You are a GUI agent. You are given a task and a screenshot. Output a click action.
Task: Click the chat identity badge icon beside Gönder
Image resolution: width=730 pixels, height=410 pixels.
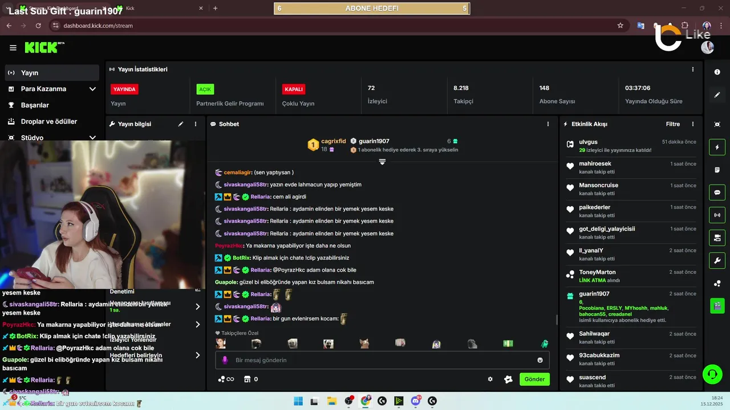coord(508,379)
